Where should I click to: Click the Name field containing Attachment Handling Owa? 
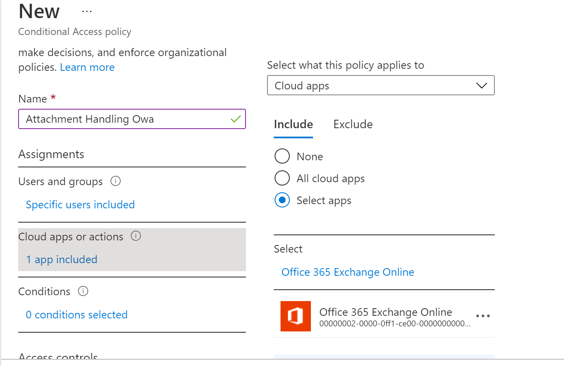click(x=127, y=119)
